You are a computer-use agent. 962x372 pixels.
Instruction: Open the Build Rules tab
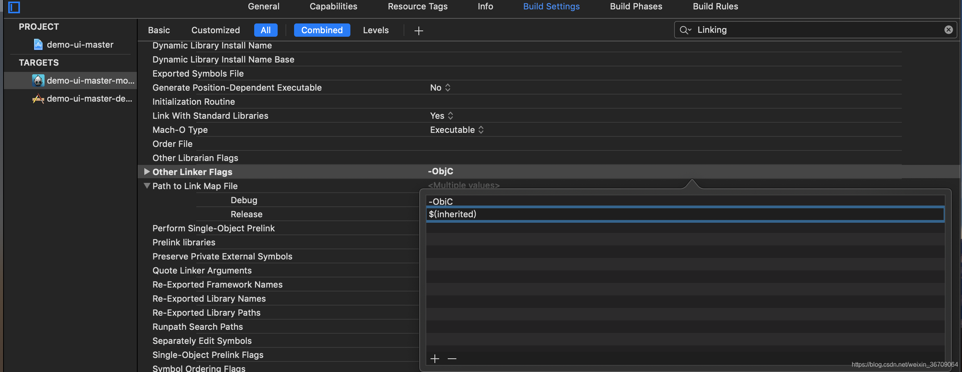(716, 6)
